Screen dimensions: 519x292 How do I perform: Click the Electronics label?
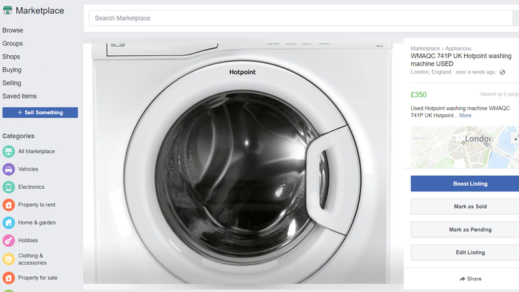pyautogui.click(x=31, y=187)
